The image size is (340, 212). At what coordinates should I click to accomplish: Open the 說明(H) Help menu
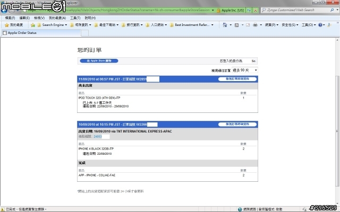(x=90, y=18)
